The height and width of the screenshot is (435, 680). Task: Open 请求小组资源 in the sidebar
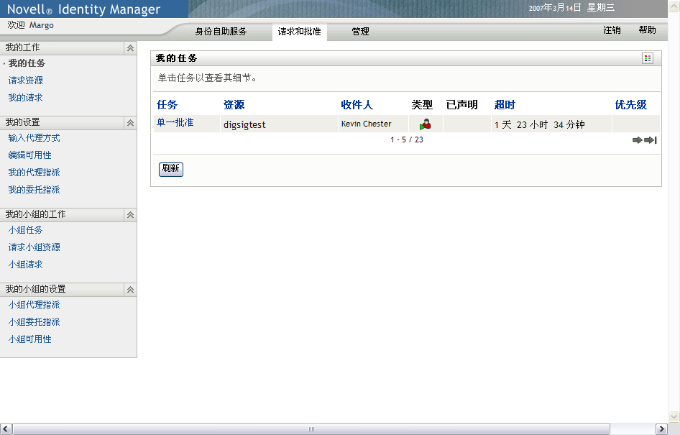coord(35,247)
